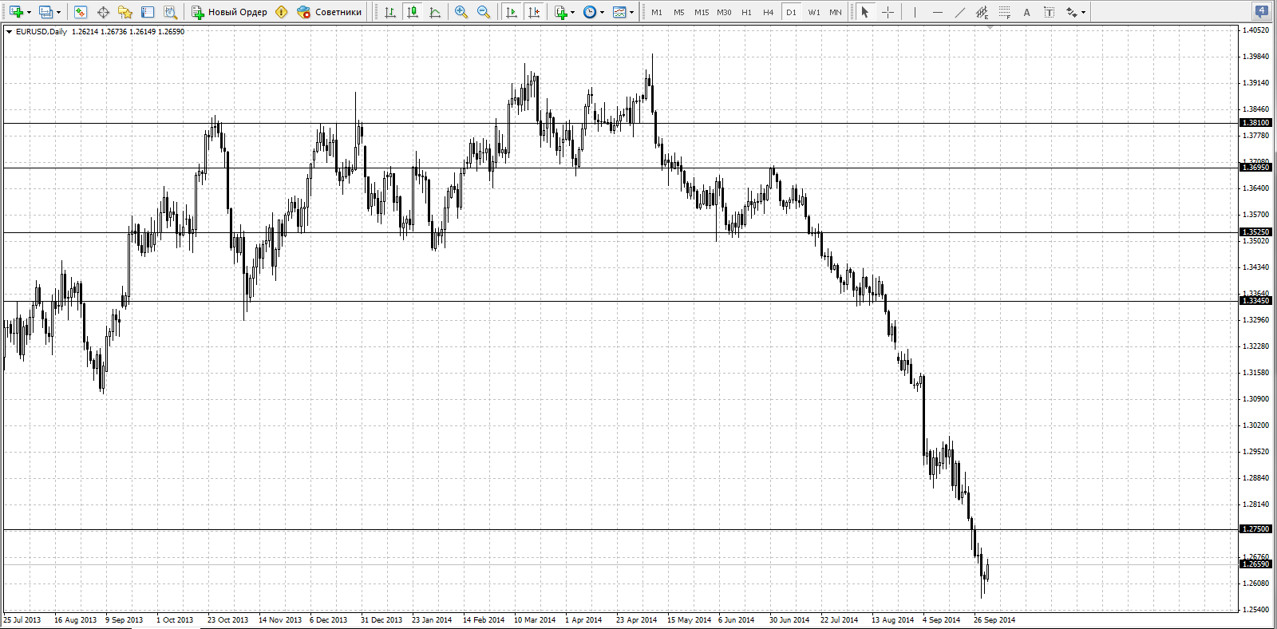Expand the Indicators dropdown arrow
Screen dimensions: 1277x629
pos(572,12)
